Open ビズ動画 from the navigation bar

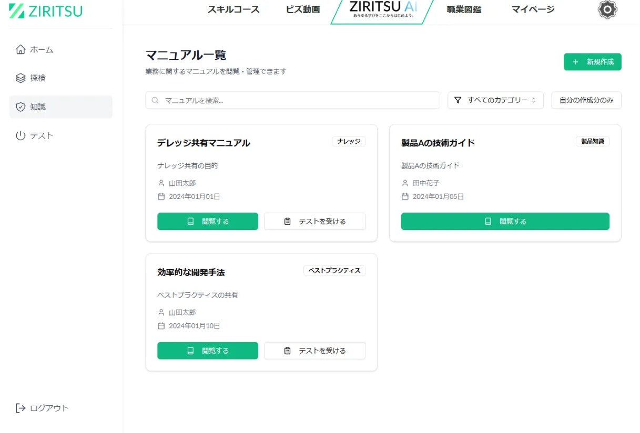coord(302,9)
